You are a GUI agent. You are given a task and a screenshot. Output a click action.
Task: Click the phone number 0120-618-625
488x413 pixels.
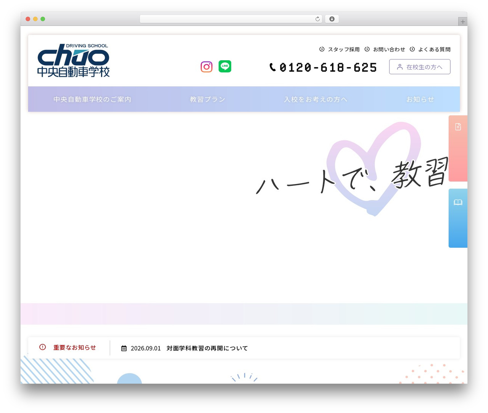(x=328, y=67)
